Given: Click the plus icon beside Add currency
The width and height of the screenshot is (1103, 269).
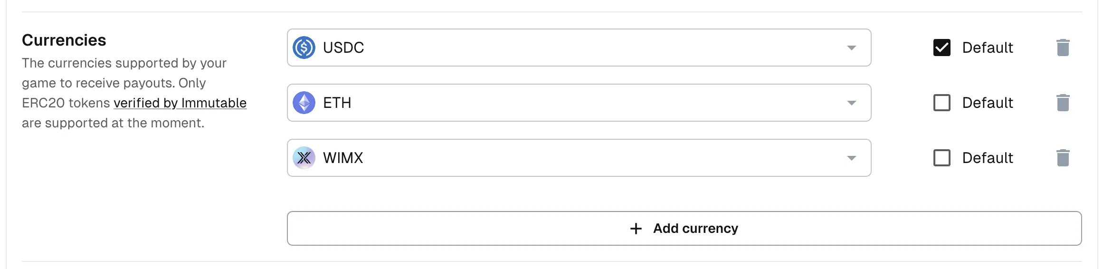Looking at the screenshot, I should tap(636, 229).
